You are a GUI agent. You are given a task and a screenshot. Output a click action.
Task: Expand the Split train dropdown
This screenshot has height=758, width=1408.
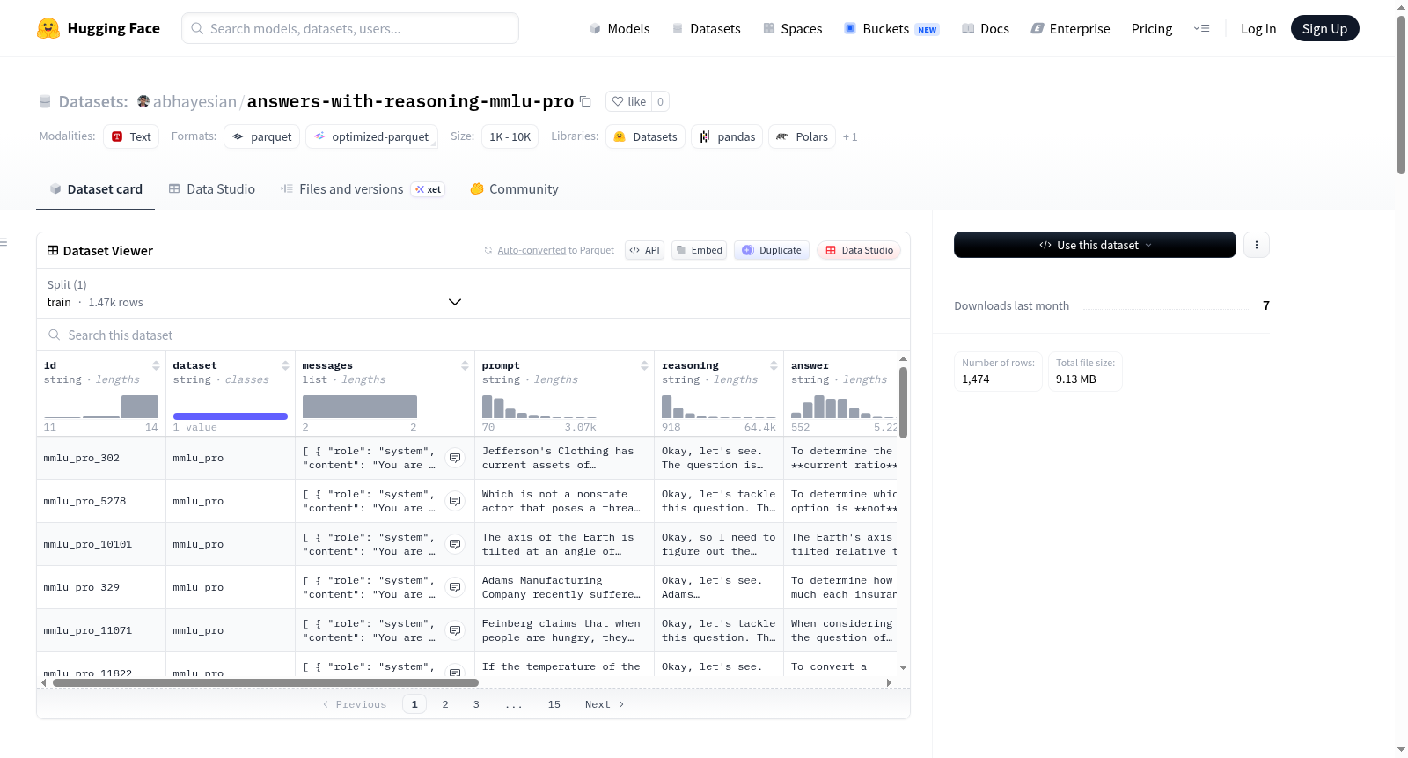click(254, 293)
